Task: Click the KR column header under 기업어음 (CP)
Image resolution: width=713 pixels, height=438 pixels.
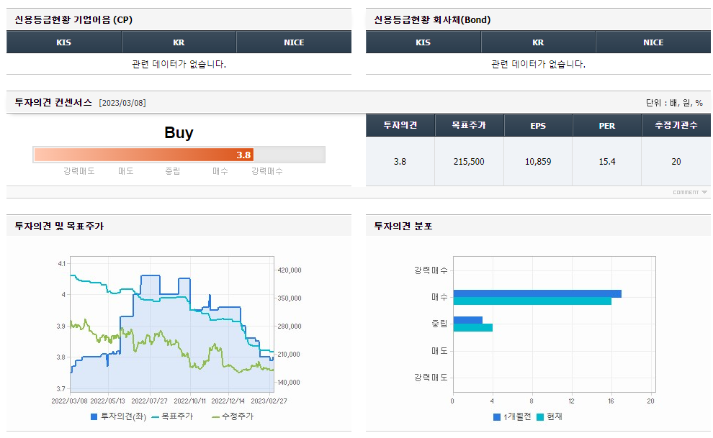Action: [179, 42]
